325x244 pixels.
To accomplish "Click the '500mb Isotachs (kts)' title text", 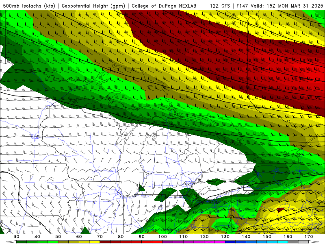I will [29, 6].
